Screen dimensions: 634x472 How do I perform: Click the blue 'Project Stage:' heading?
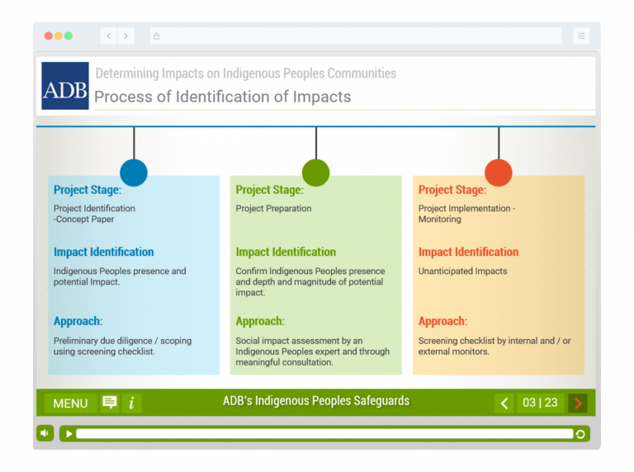point(88,190)
